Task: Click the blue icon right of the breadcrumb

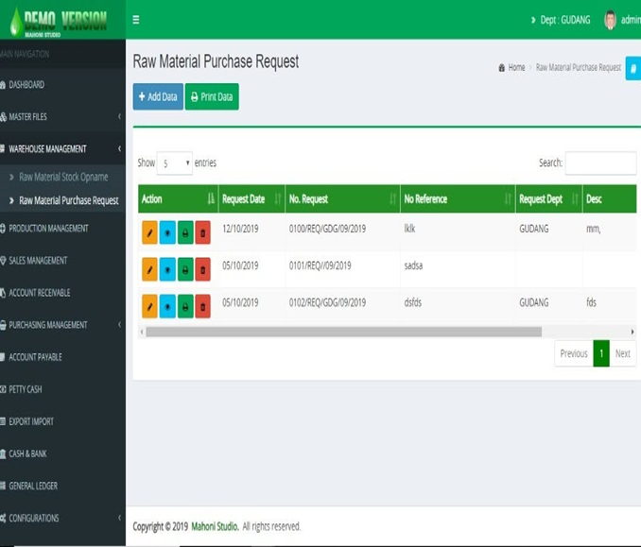Action: pos(632,68)
